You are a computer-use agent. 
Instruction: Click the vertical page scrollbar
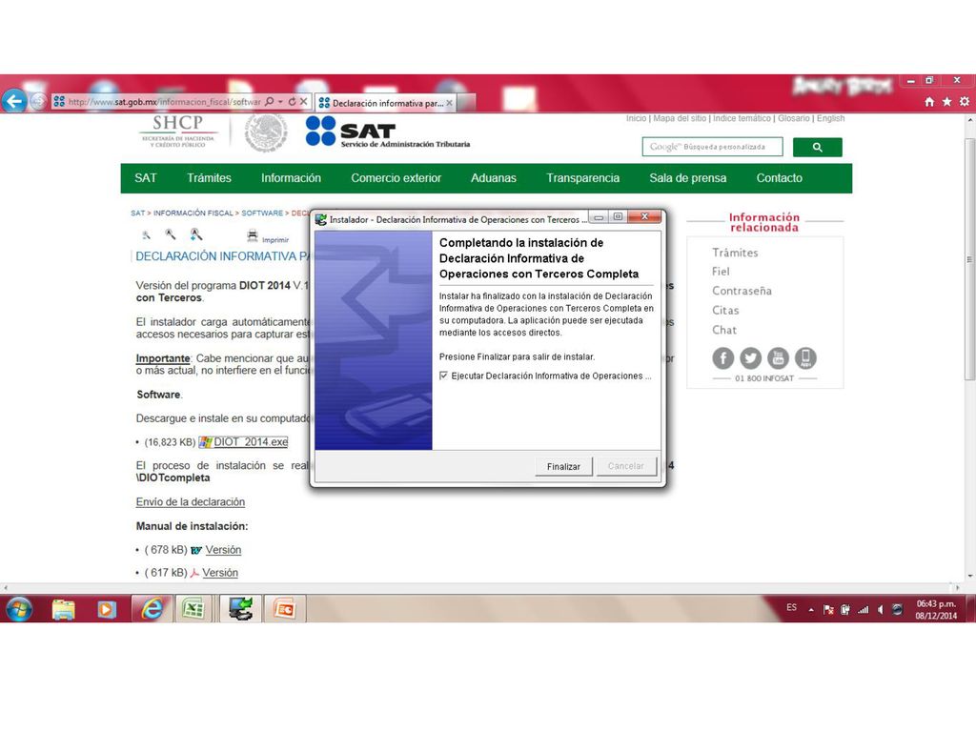[969, 258]
